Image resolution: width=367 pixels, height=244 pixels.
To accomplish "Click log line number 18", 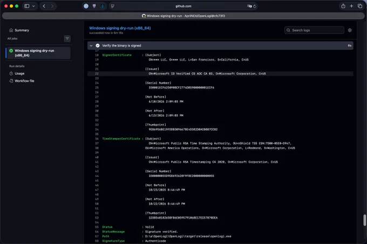I will [97, 55].
